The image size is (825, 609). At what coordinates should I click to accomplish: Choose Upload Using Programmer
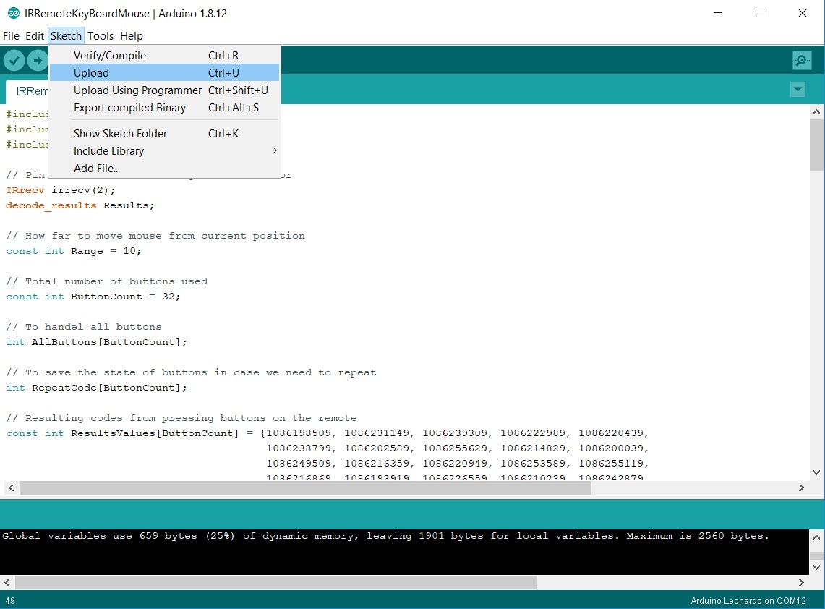(x=164, y=90)
